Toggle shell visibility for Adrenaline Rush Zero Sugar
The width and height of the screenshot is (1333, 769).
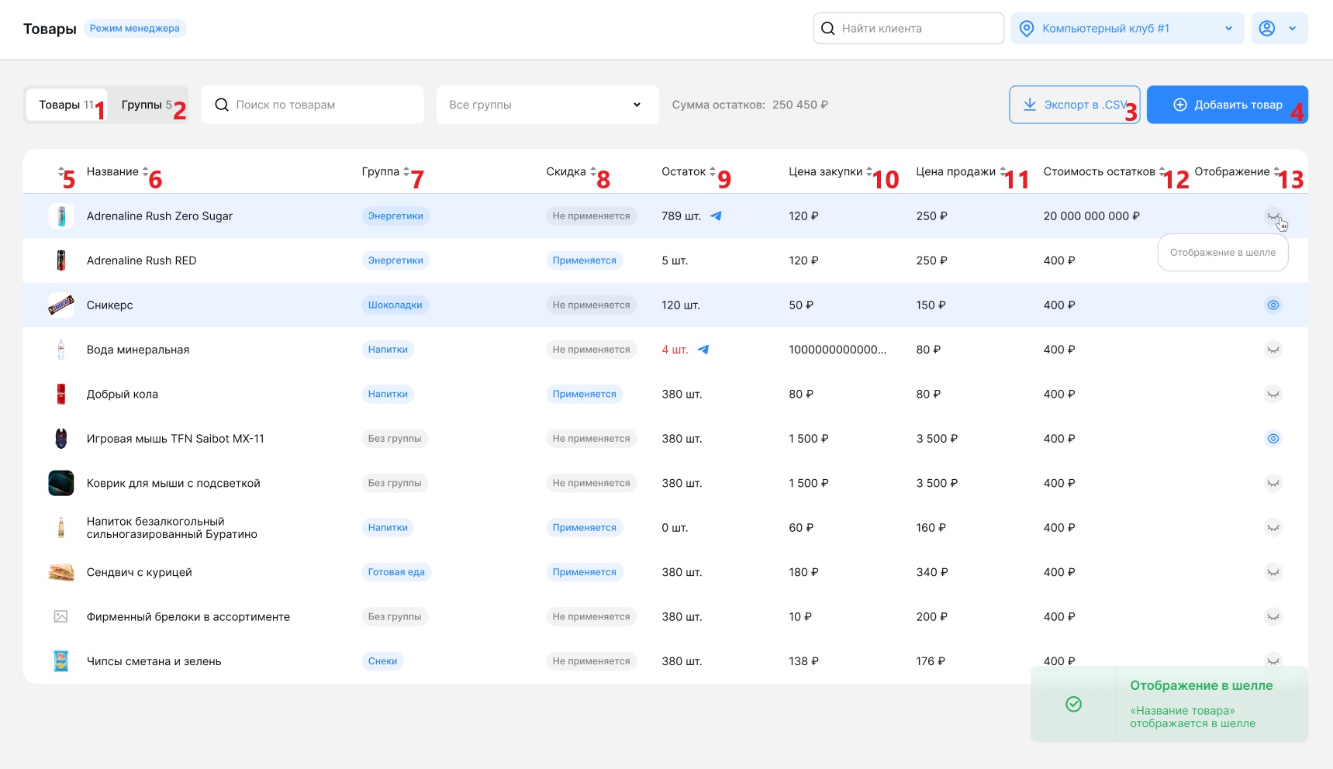pos(1273,216)
